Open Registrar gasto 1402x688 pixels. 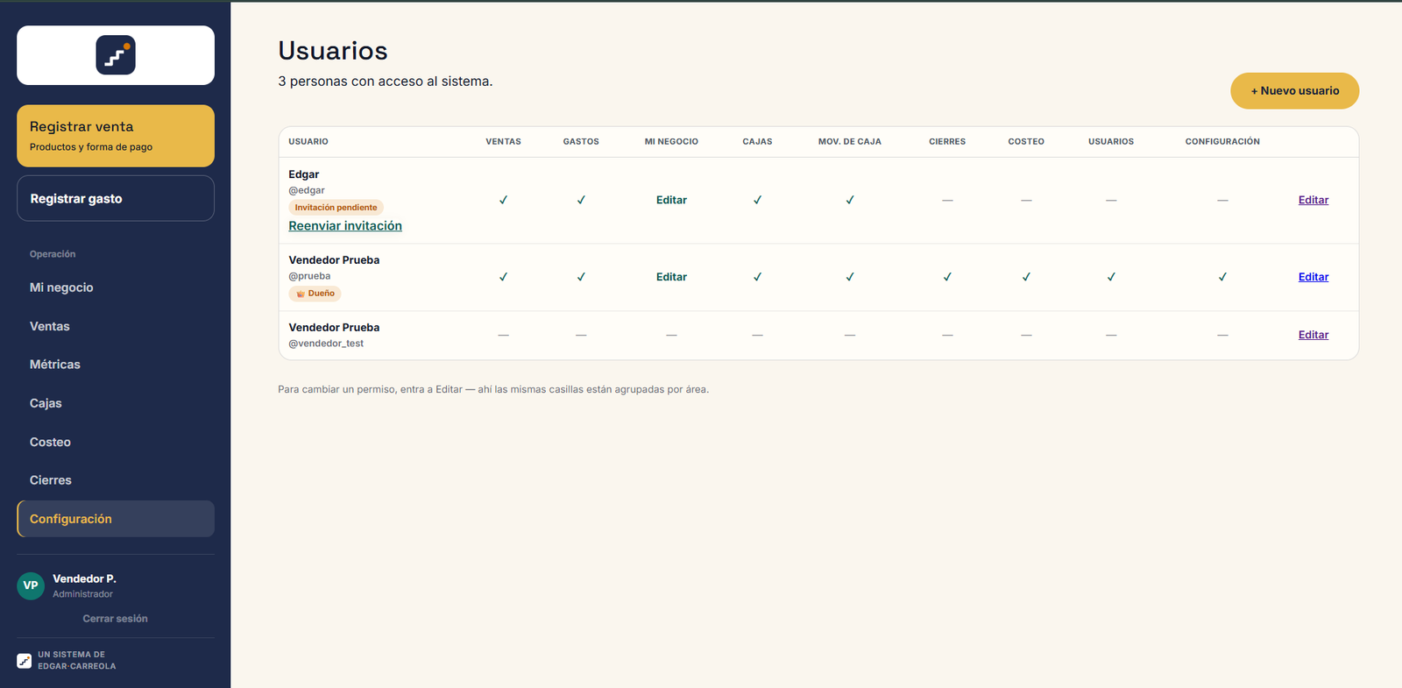116,198
